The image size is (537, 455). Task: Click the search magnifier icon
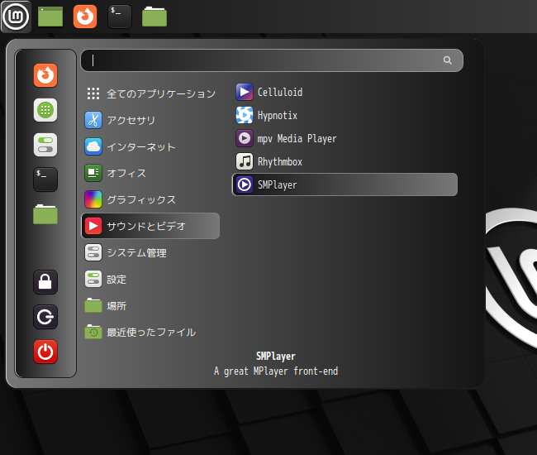tap(447, 60)
